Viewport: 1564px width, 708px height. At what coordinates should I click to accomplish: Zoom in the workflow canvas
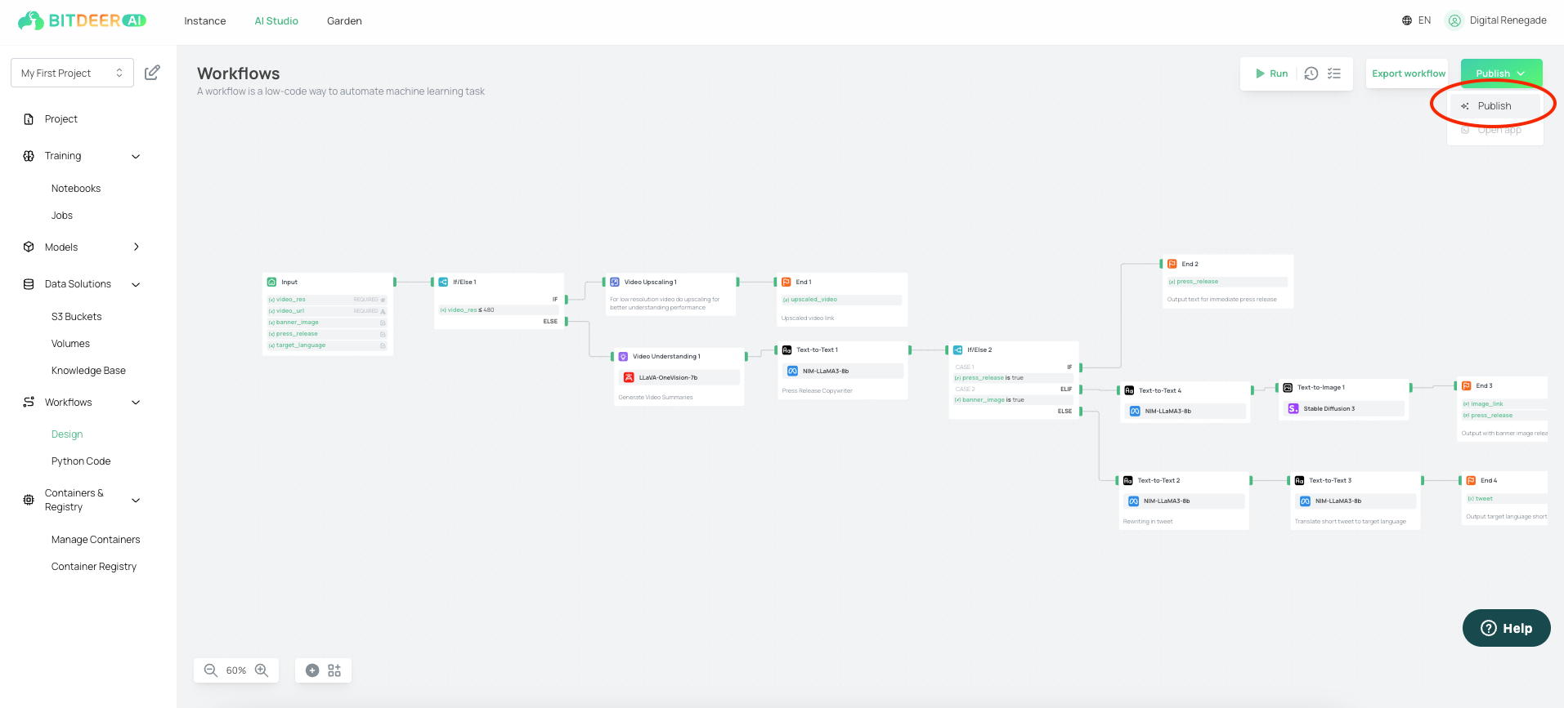tap(262, 670)
